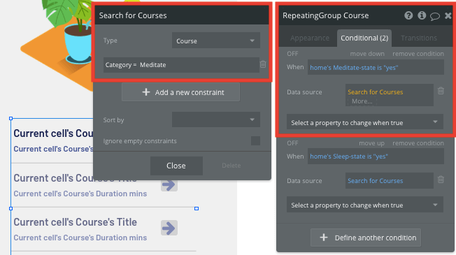Click Define another condition button

(x=366, y=238)
